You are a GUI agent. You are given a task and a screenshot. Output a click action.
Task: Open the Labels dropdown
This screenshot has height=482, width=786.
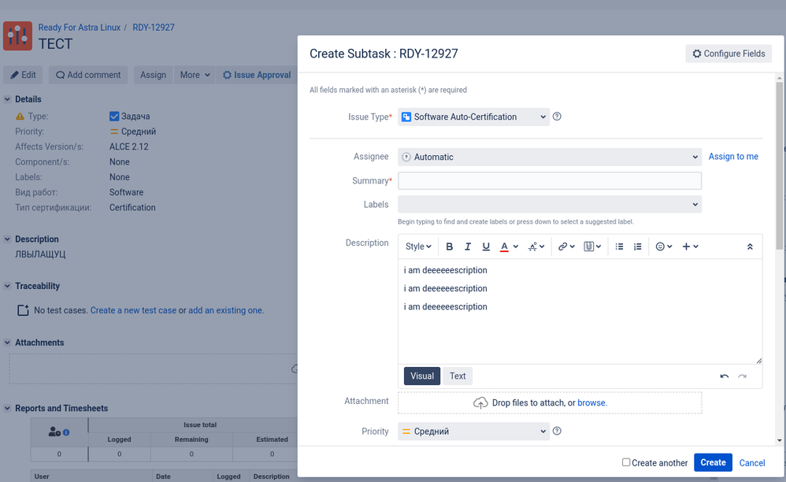pyautogui.click(x=550, y=204)
